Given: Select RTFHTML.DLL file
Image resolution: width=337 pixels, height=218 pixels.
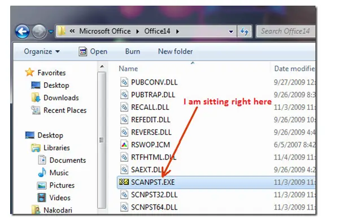Looking at the screenshot, I should point(154,157).
